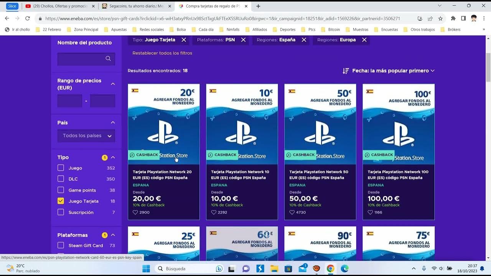Open File Explorer from the taskbar
This screenshot has width=491, height=276.
274,269
